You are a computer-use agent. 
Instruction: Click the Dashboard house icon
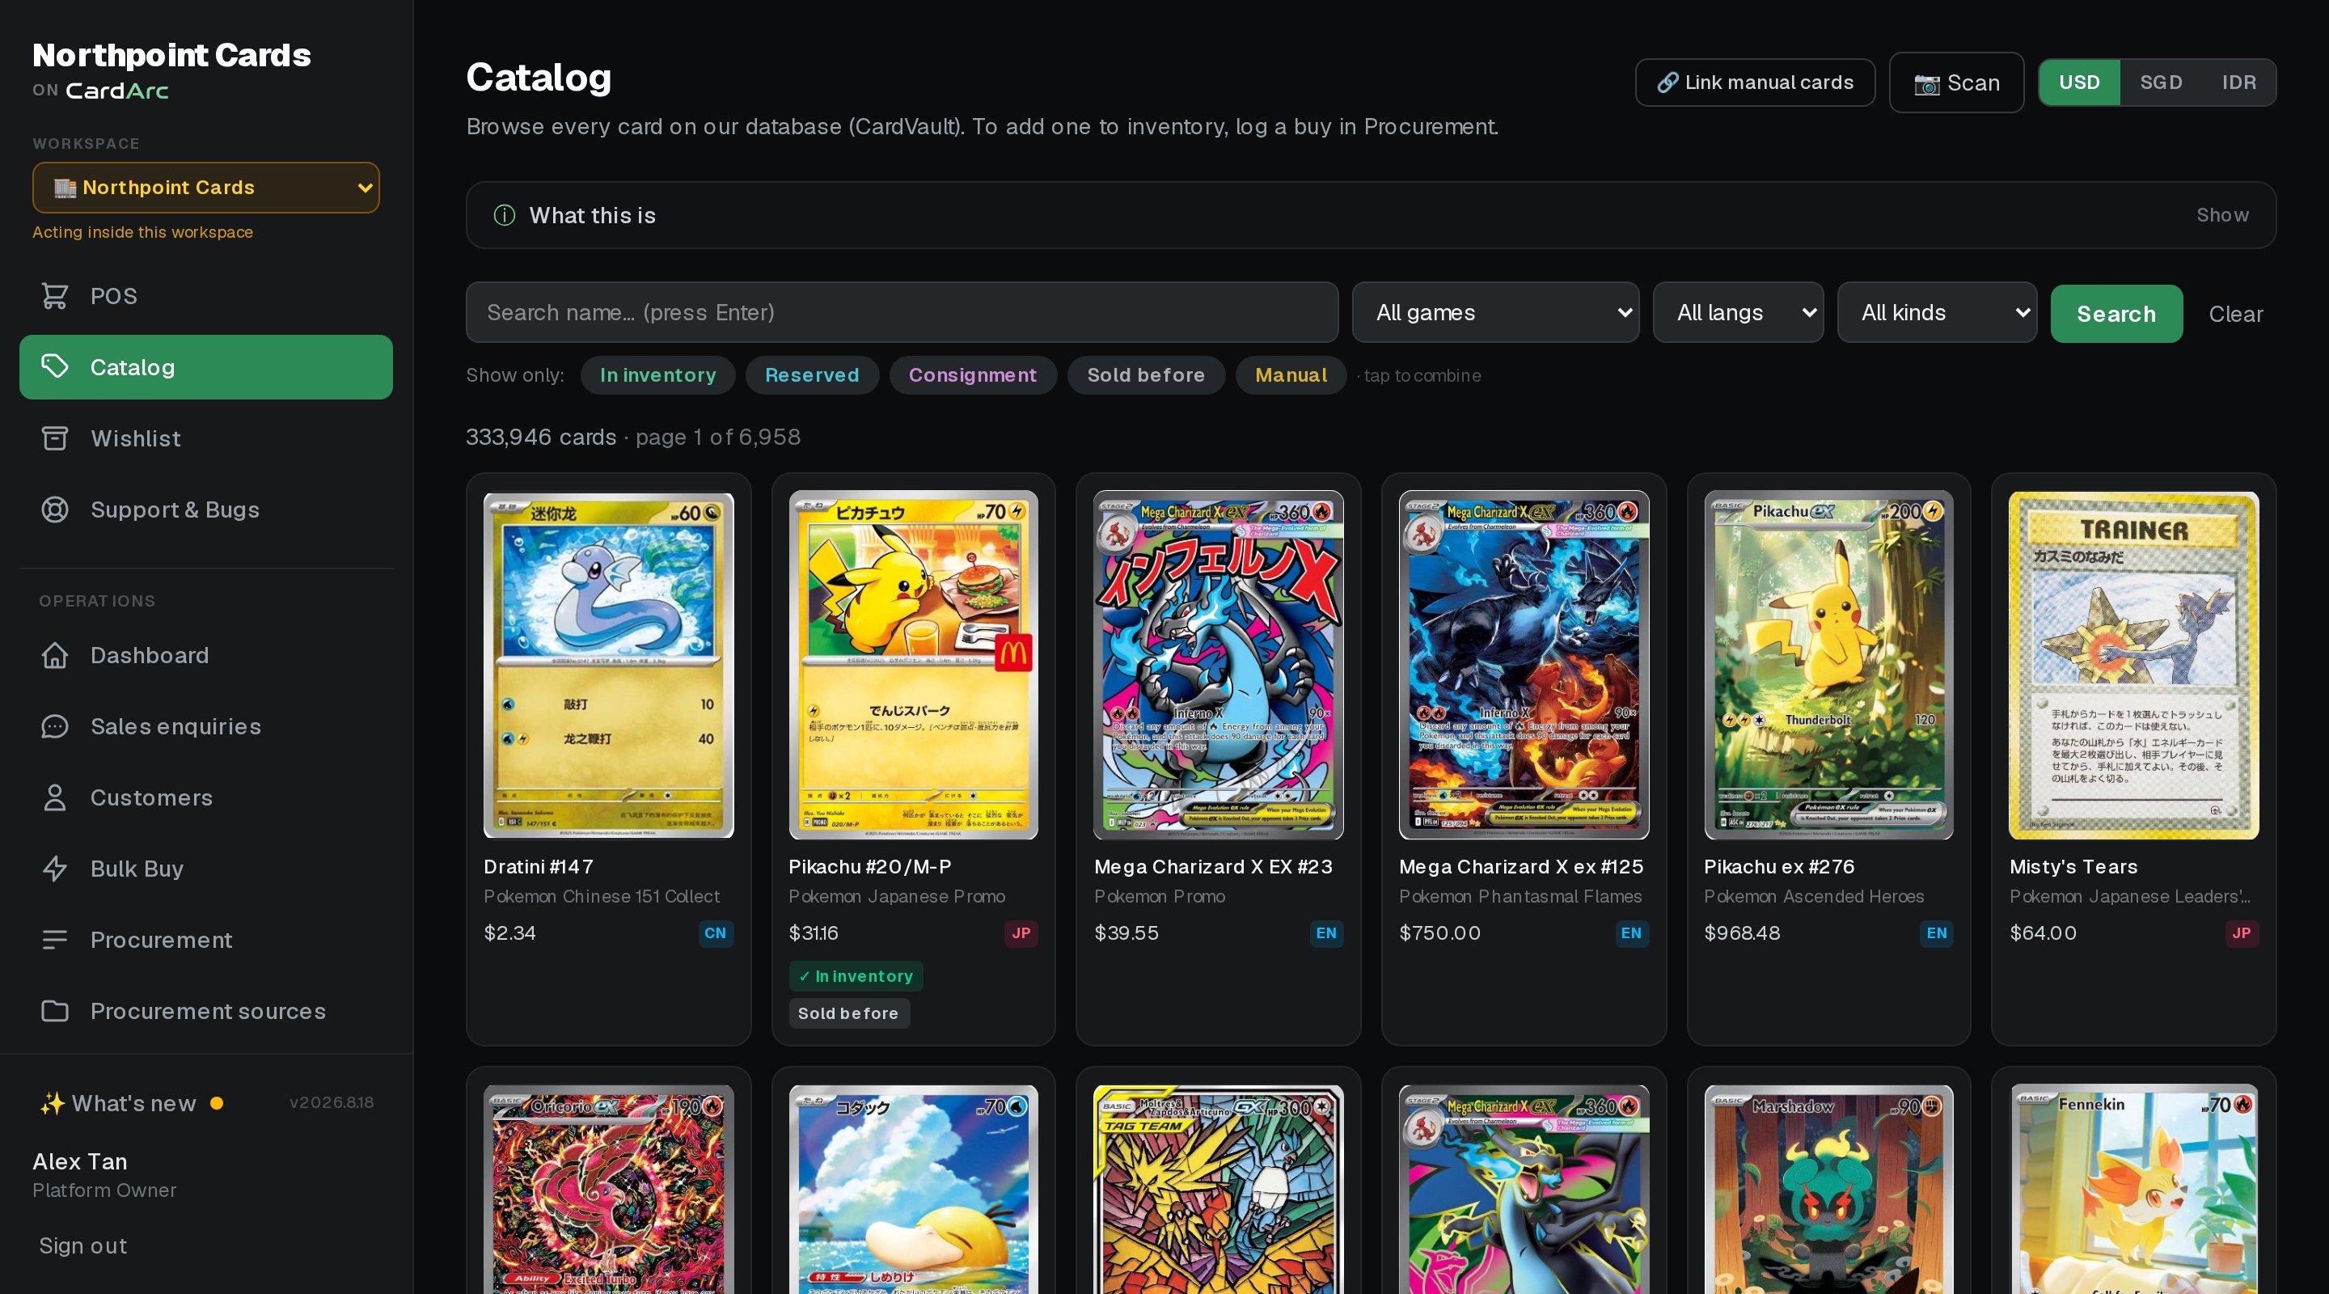[55, 655]
